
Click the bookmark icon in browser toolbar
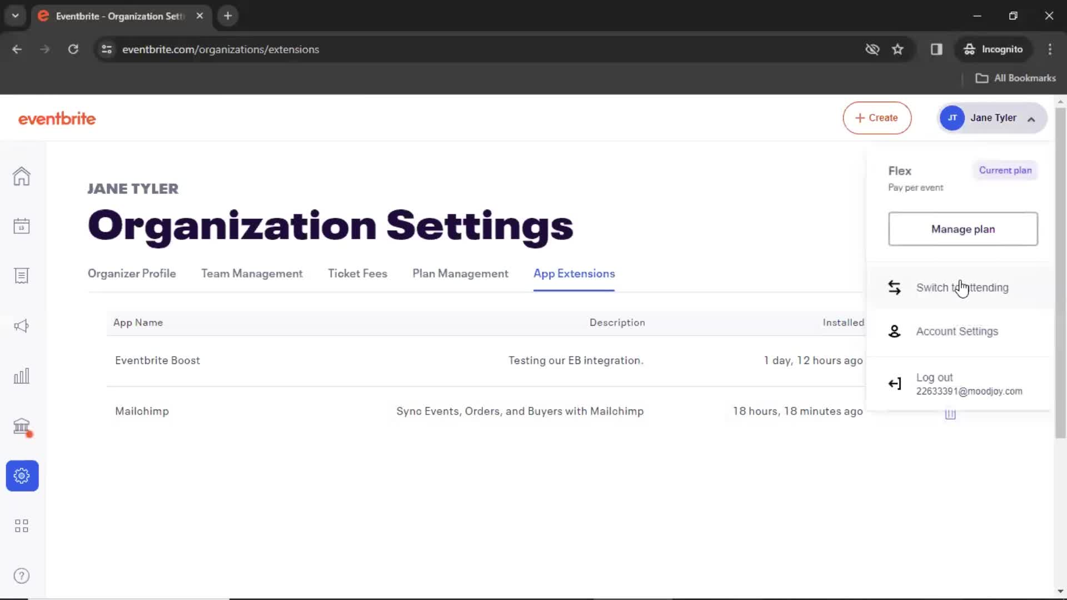tap(899, 49)
